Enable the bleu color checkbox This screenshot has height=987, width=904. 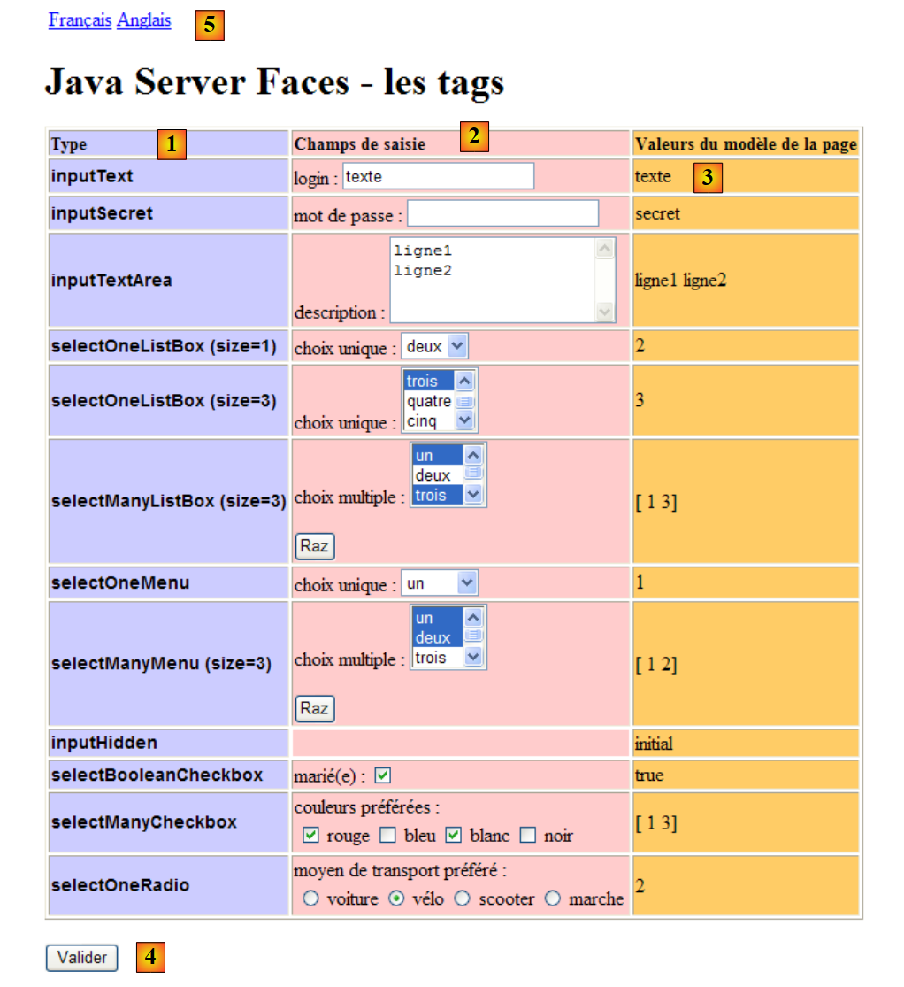[387, 835]
